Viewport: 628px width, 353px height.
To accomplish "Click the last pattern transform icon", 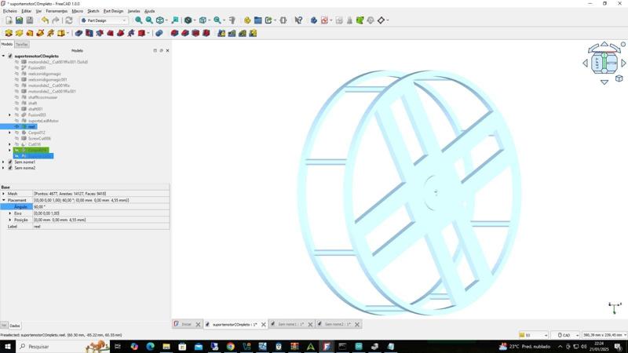I will (x=253, y=33).
